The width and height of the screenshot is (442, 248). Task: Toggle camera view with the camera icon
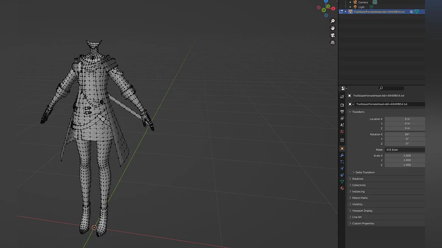click(333, 35)
